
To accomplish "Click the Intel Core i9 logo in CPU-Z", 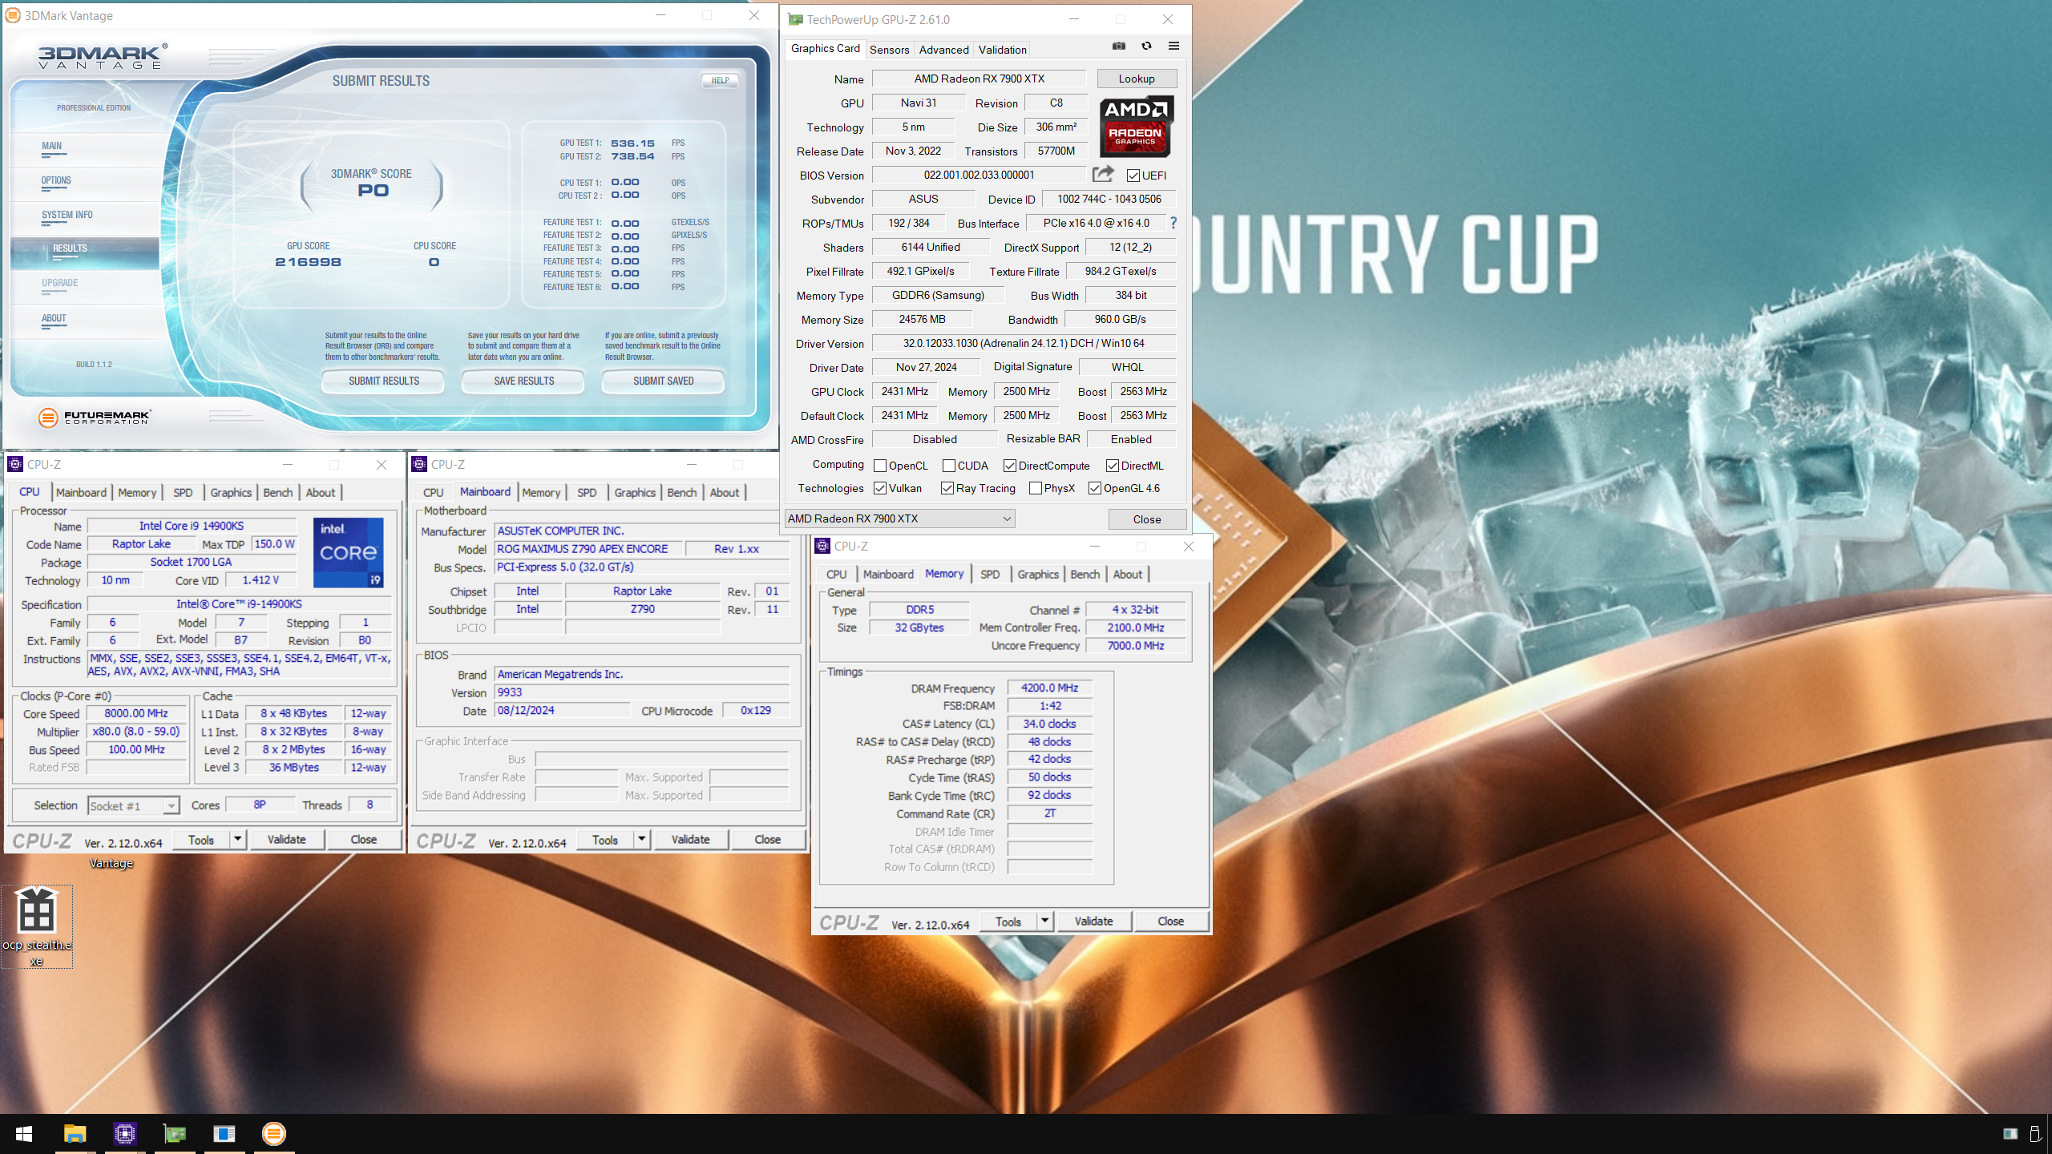I will (x=349, y=551).
